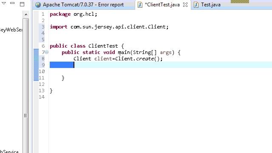Click the 'static' keyword on line 7
Screen dimensions: 272x153
click(91, 52)
